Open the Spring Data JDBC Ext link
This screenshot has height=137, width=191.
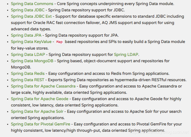(31, 16)
